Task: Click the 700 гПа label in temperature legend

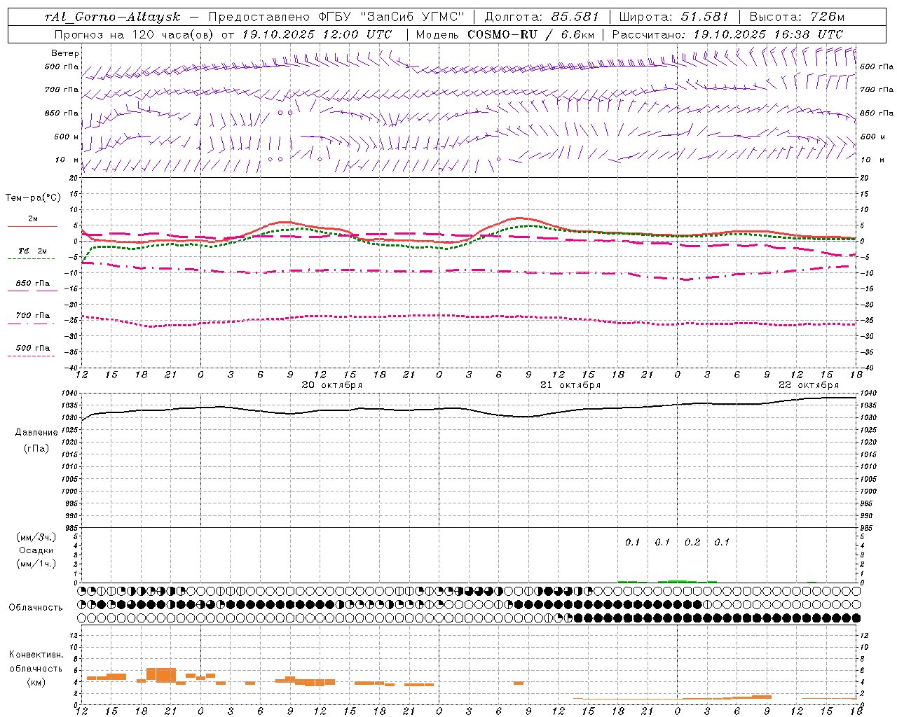Action: 33,316
